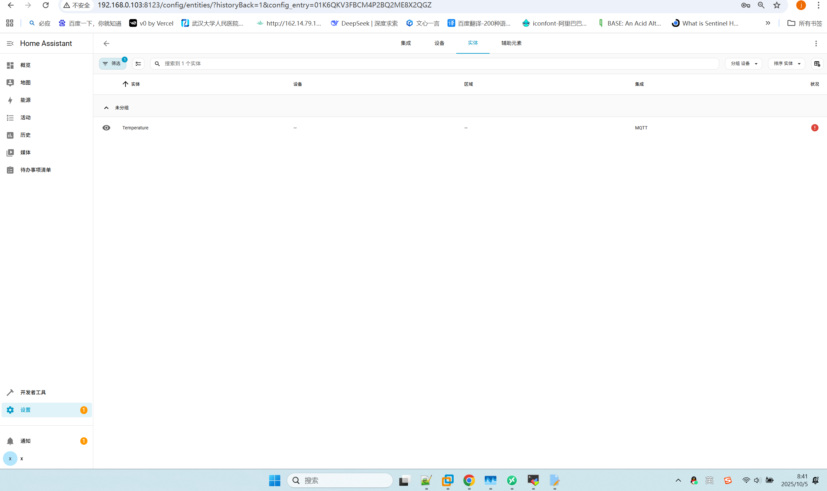Open the Developer Tools (开发者工具) sidebar item
The width and height of the screenshot is (827, 491).
(33, 392)
